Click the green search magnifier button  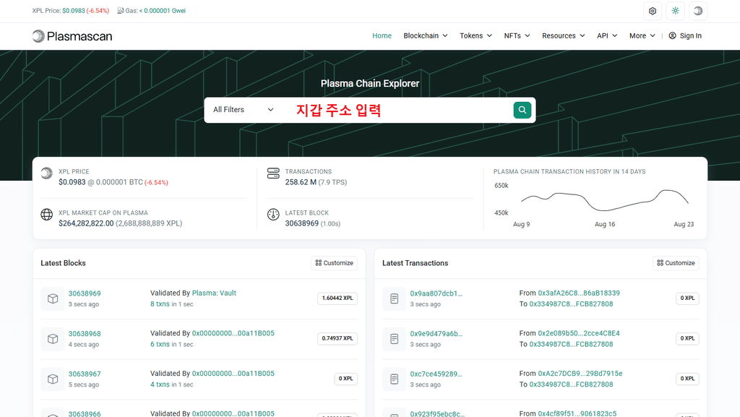(522, 110)
